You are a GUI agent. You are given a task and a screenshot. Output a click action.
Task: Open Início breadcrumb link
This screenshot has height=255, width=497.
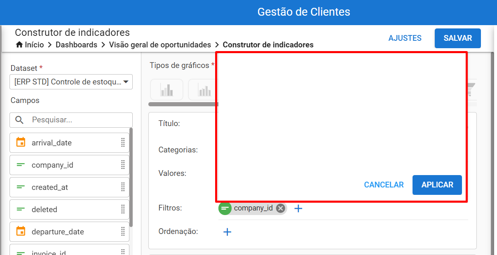point(34,45)
